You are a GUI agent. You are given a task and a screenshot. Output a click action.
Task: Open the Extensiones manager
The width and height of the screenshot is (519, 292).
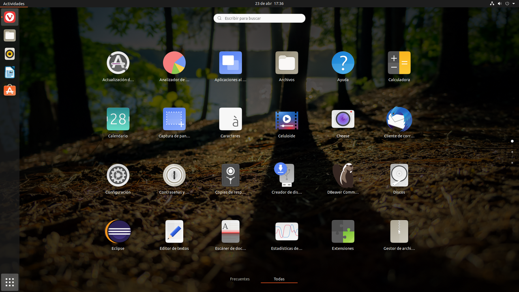(x=343, y=231)
